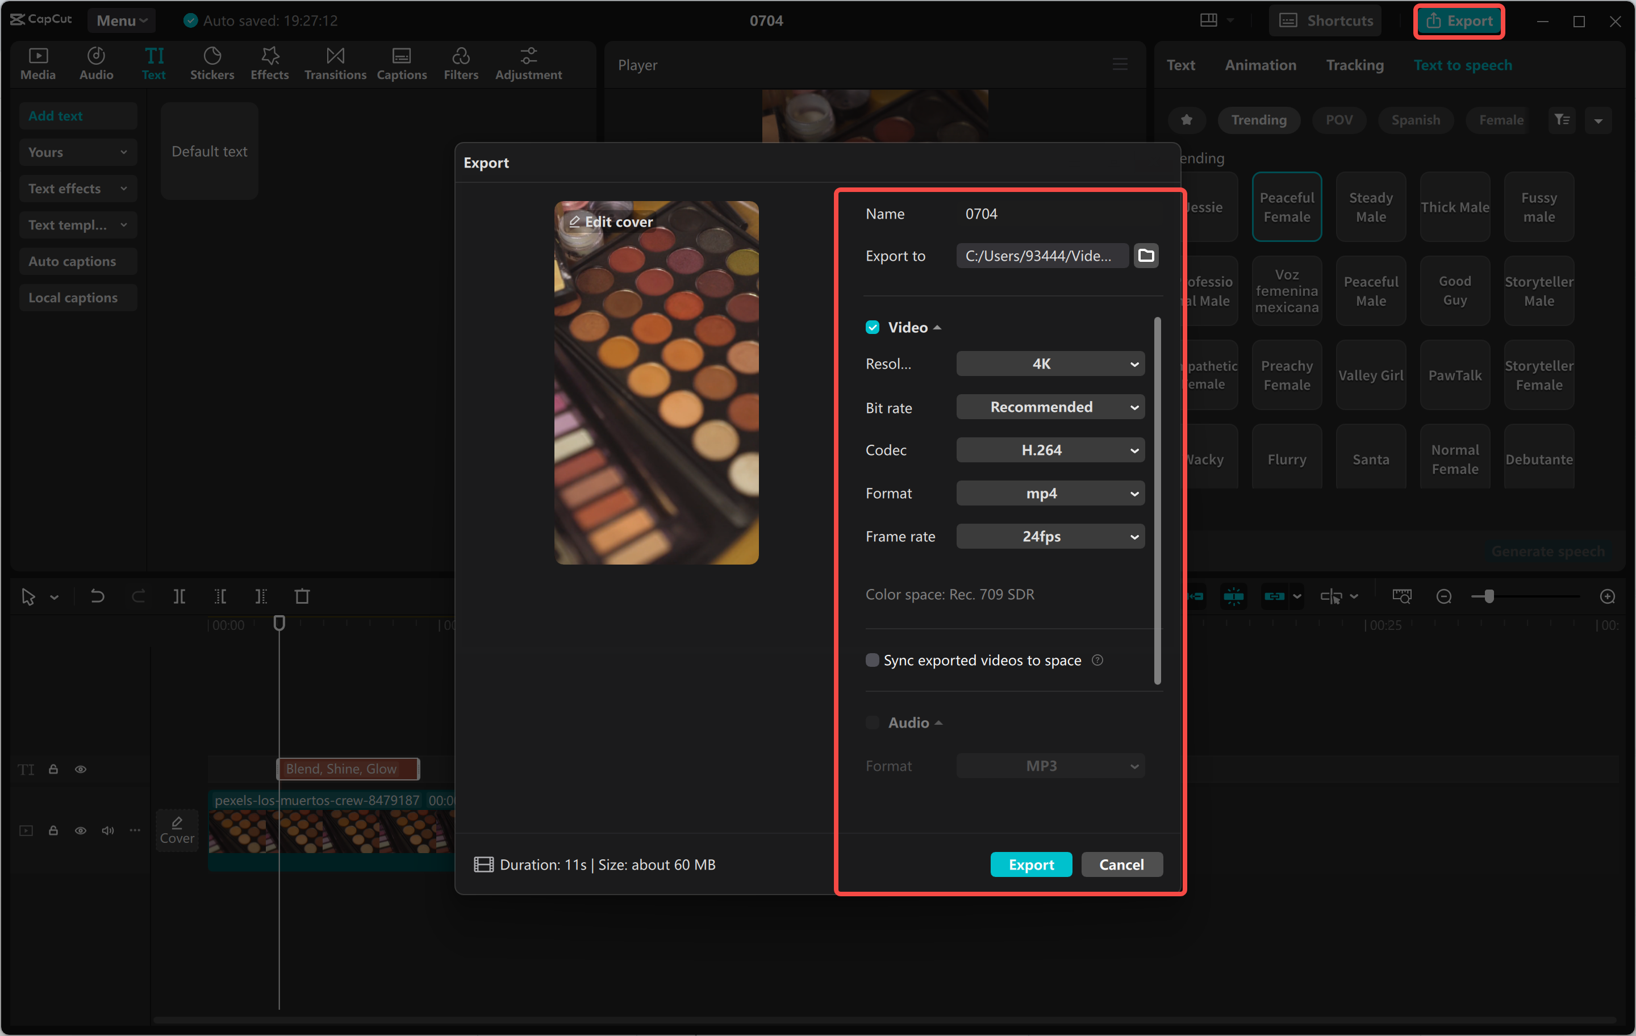1636x1036 pixels.
Task: Uncheck the Video export checkbox
Action: tap(873, 327)
